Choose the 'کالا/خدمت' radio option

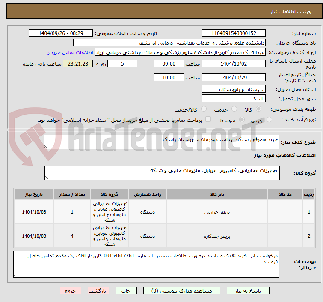pyautogui.click(x=203, y=109)
